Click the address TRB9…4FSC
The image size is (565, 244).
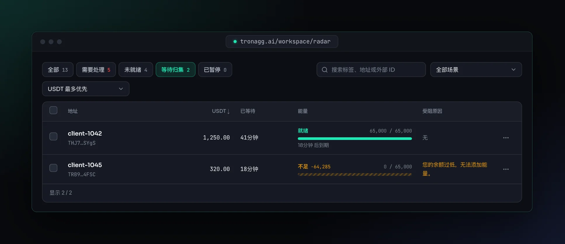[x=82, y=174]
